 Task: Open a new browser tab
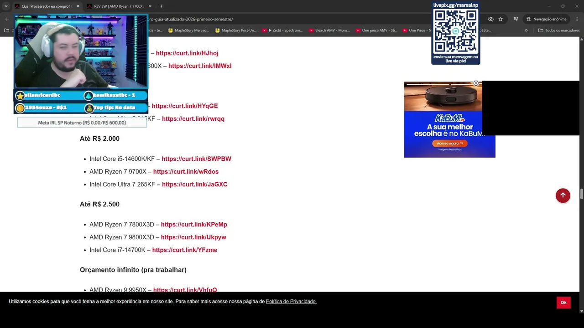pyautogui.click(x=161, y=6)
